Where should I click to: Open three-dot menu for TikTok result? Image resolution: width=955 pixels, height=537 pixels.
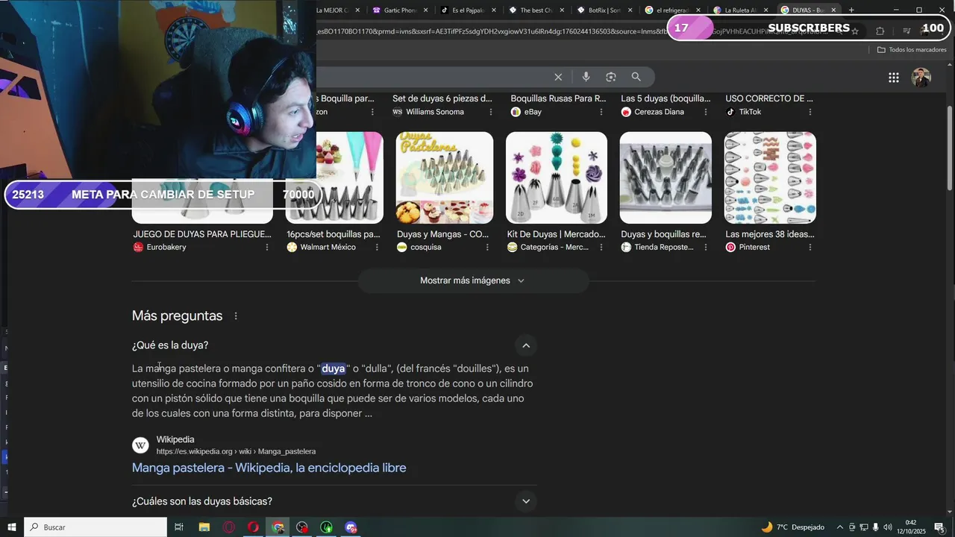[x=810, y=112]
